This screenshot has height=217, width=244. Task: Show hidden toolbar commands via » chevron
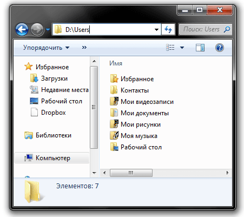[x=84, y=48]
